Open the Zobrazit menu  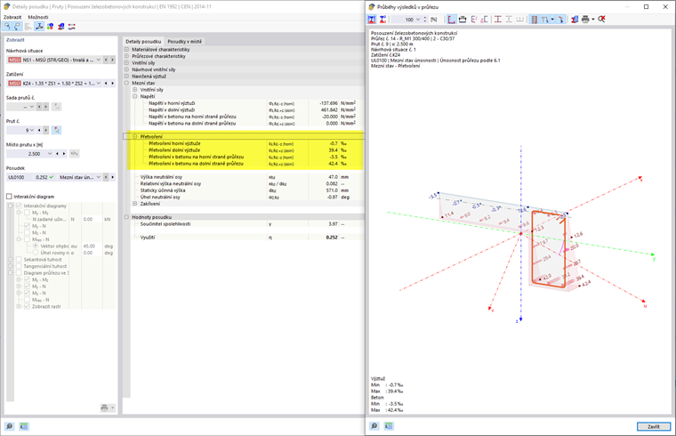(12, 17)
